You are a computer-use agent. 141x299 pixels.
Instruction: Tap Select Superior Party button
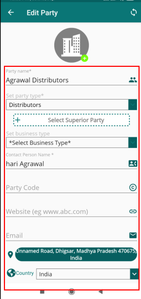71,120
